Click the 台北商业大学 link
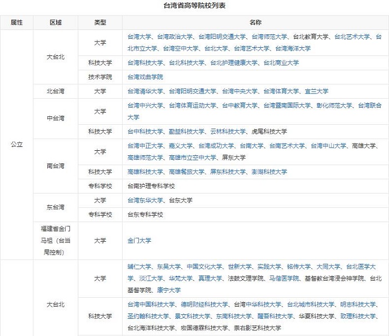The height and width of the screenshot is (336, 389). (x=281, y=63)
